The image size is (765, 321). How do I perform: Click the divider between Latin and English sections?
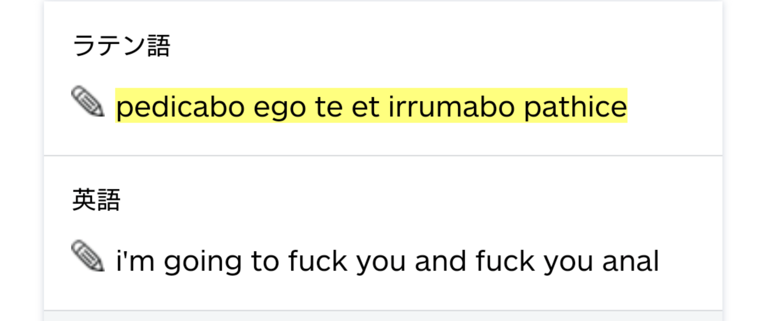(383, 155)
